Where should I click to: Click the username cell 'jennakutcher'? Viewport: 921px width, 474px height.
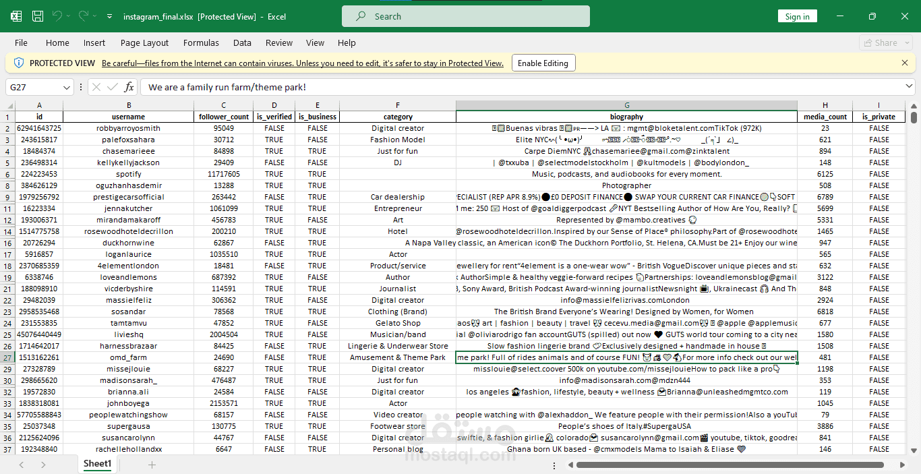(x=128, y=208)
